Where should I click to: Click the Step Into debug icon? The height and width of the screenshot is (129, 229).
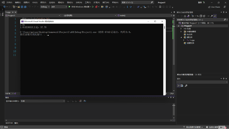[127, 7]
